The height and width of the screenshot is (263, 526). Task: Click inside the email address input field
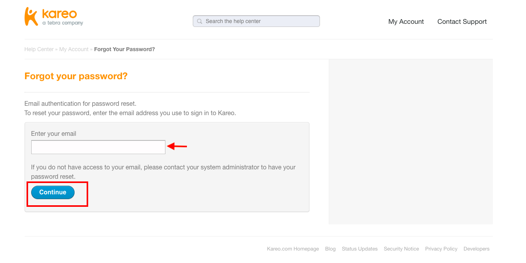click(98, 147)
